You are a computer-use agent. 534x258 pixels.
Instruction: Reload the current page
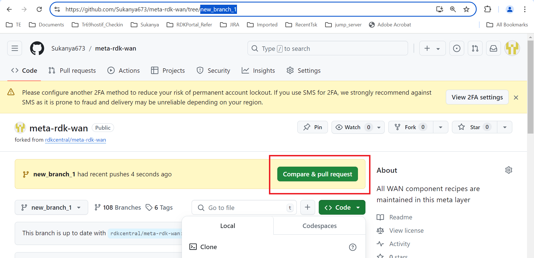coord(39,9)
